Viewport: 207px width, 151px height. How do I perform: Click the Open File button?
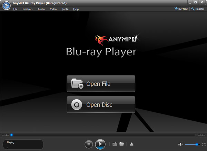[x=101, y=84]
